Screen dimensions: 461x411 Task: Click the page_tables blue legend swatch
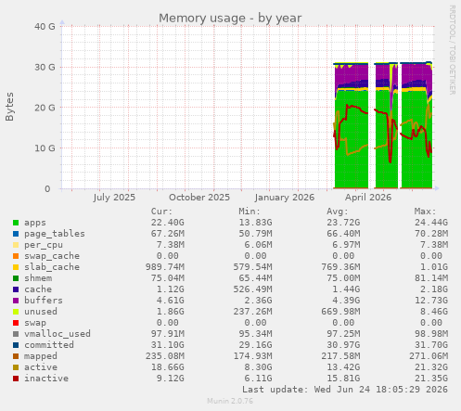[16, 234]
